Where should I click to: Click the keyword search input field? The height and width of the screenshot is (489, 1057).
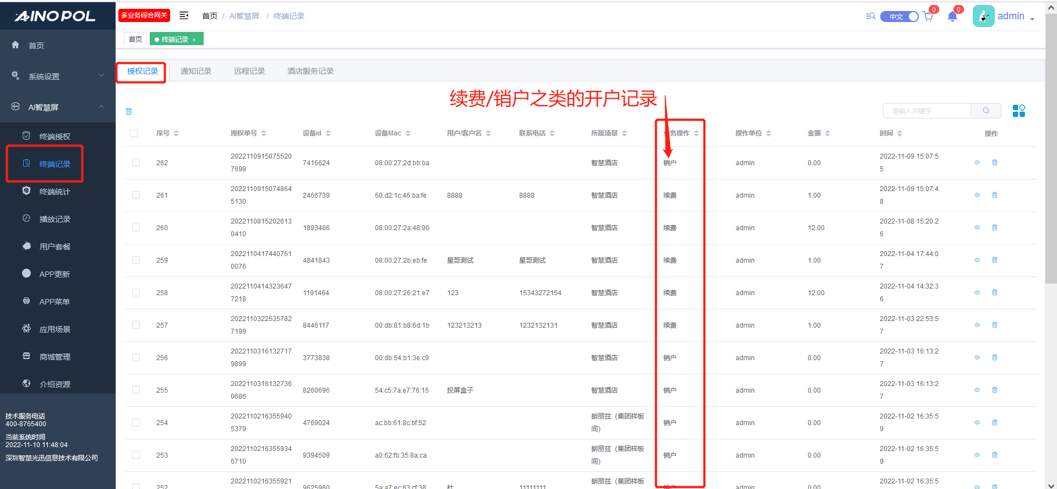(927, 111)
